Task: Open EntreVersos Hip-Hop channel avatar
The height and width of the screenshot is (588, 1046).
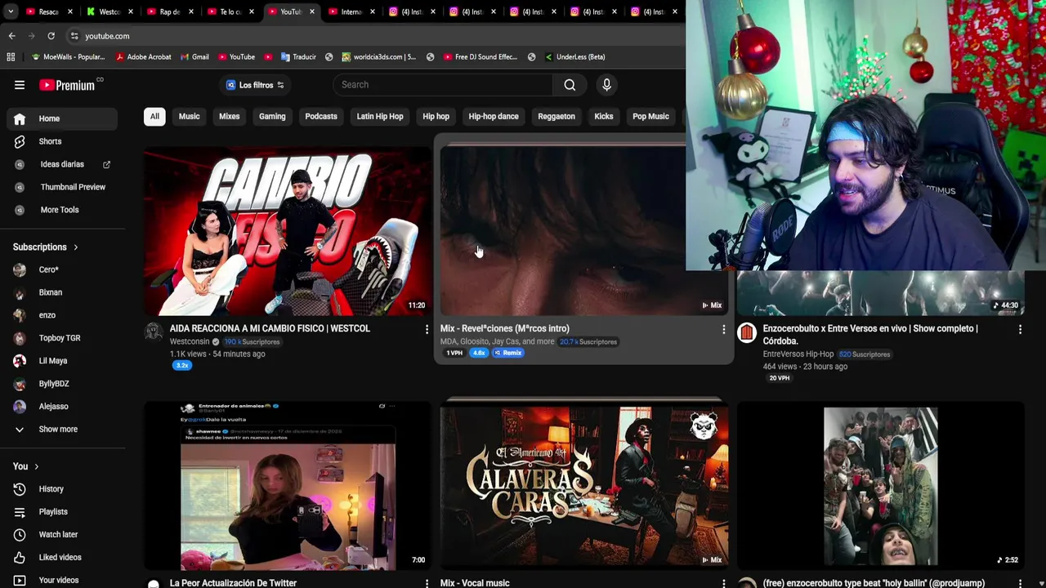Action: pyautogui.click(x=747, y=332)
